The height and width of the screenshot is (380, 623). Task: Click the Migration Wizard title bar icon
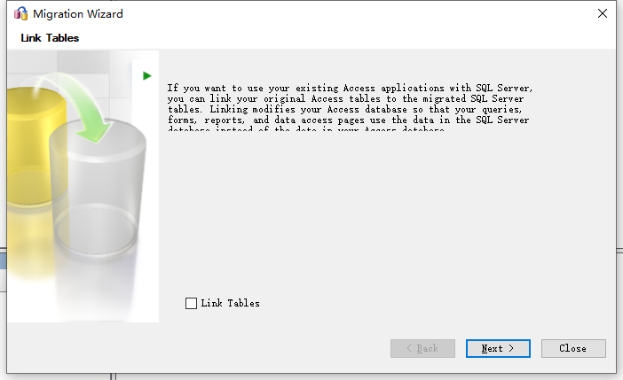pos(20,13)
